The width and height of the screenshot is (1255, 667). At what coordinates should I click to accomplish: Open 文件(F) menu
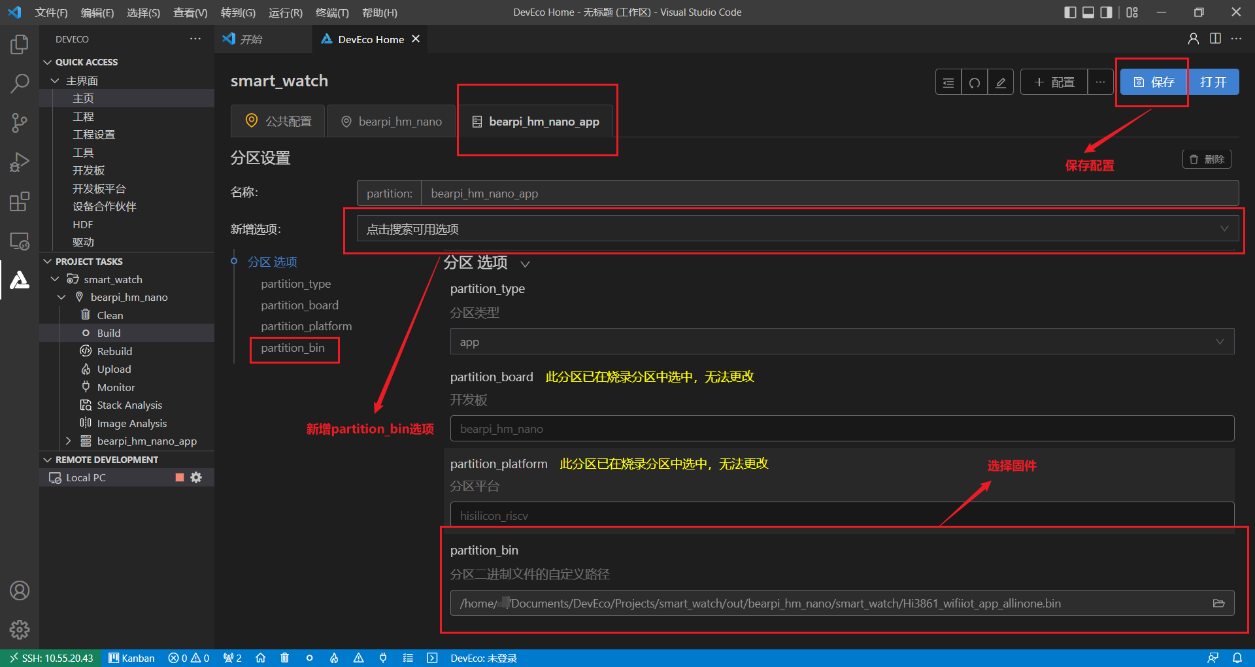tap(51, 12)
